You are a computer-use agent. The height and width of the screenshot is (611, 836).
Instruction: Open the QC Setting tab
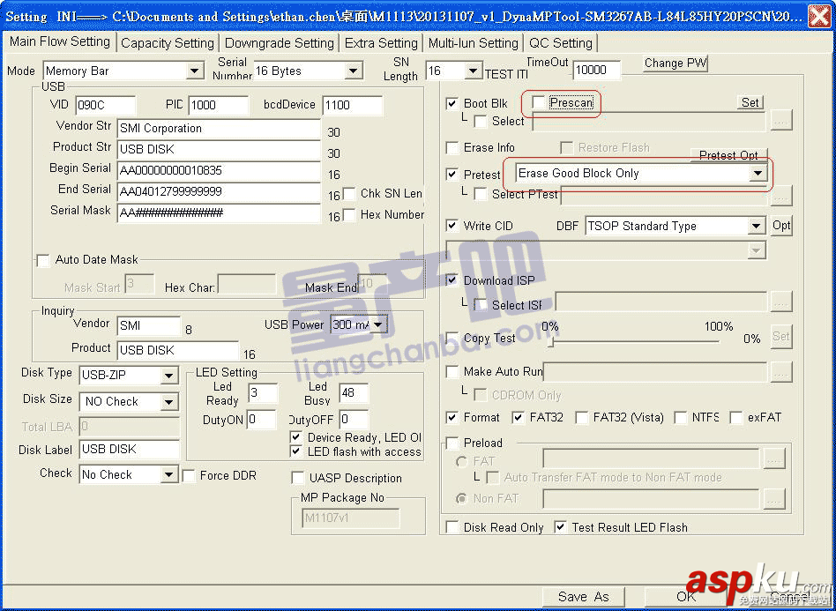click(x=561, y=41)
